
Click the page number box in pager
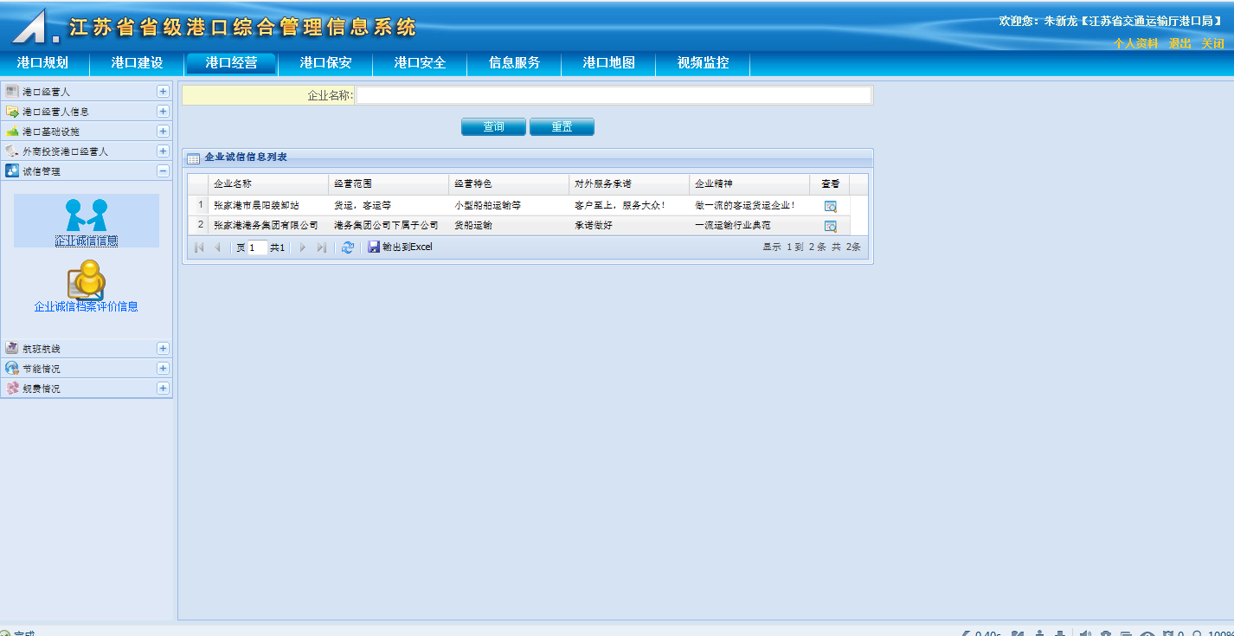(x=257, y=247)
